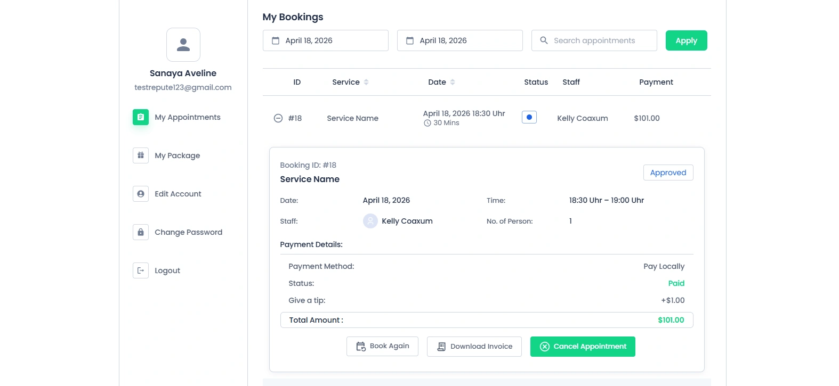Click the Paid payment status text

tap(676, 283)
